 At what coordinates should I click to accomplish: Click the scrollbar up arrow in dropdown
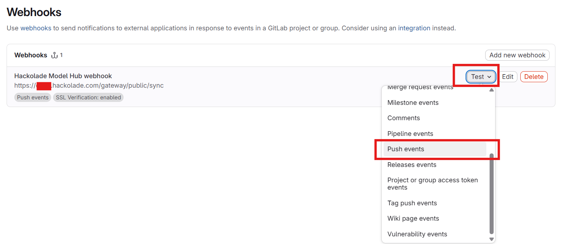coord(491,90)
